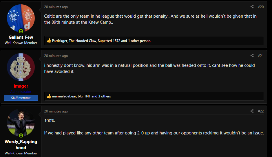272x157 pixels.
Task: Click the Staff member badge
Action: pyautogui.click(x=21, y=98)
